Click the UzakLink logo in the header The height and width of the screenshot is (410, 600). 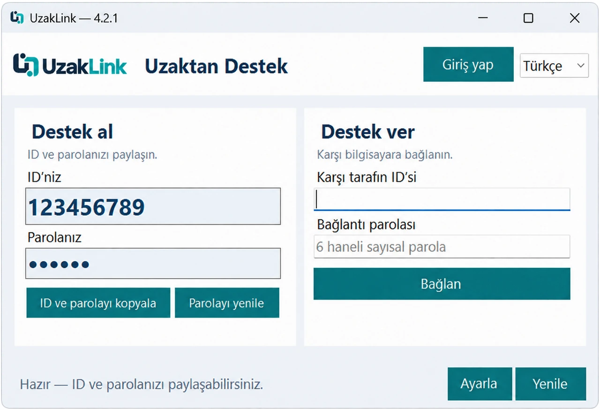pos(70,65)
